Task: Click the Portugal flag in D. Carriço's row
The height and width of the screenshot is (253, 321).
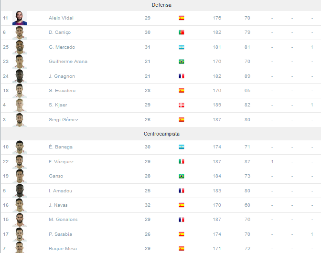Action: point(182,32)
